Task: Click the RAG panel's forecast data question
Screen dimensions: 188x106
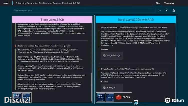Action: (128, 69)
